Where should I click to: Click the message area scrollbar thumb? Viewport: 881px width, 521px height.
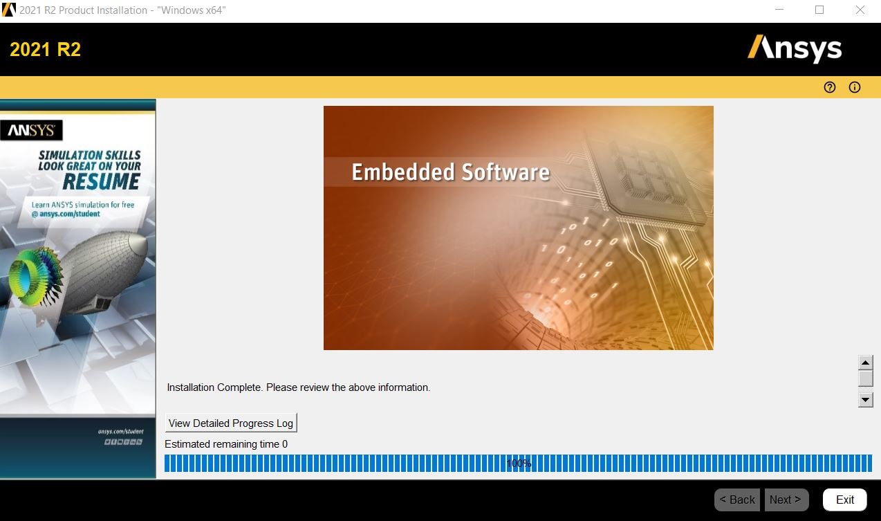tap(865, 378)
